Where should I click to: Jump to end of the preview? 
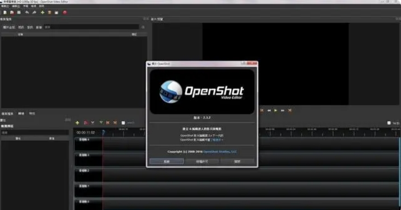[290, 110]
